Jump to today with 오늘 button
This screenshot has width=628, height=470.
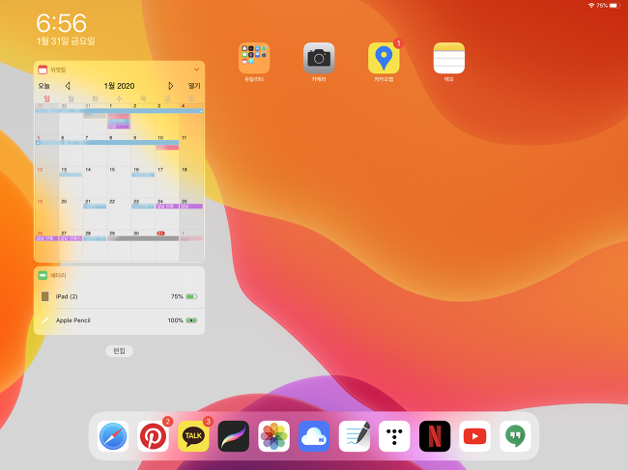(x=43, y=86)
